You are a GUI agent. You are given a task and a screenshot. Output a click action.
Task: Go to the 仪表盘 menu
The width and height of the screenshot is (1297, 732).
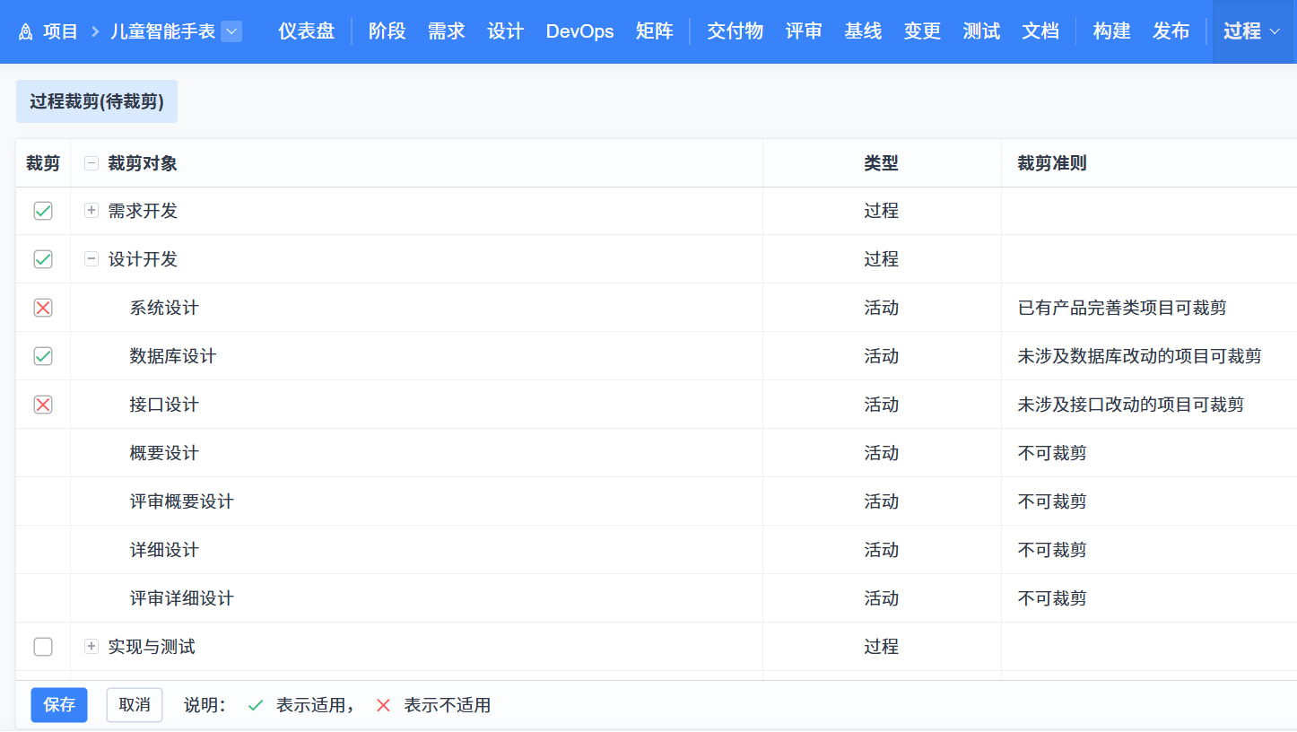[306, 31]
